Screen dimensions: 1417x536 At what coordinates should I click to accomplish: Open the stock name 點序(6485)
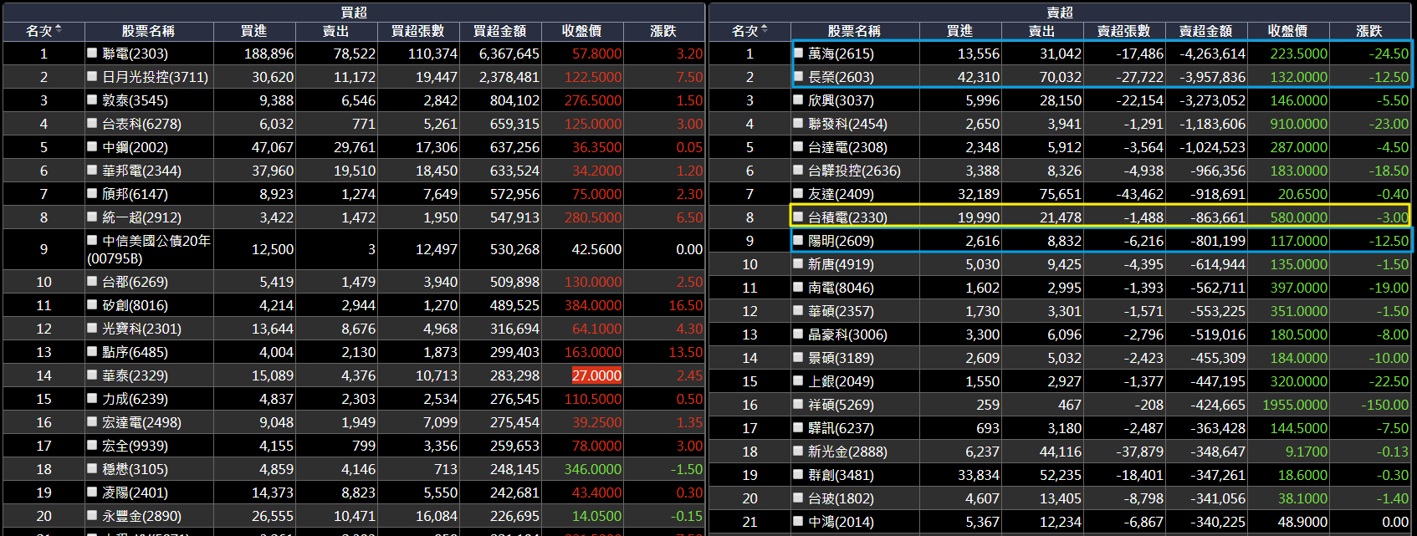135,353
